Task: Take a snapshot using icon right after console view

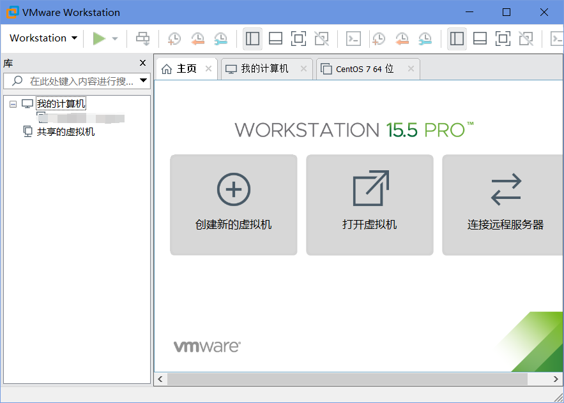Action: pos(379,38)
